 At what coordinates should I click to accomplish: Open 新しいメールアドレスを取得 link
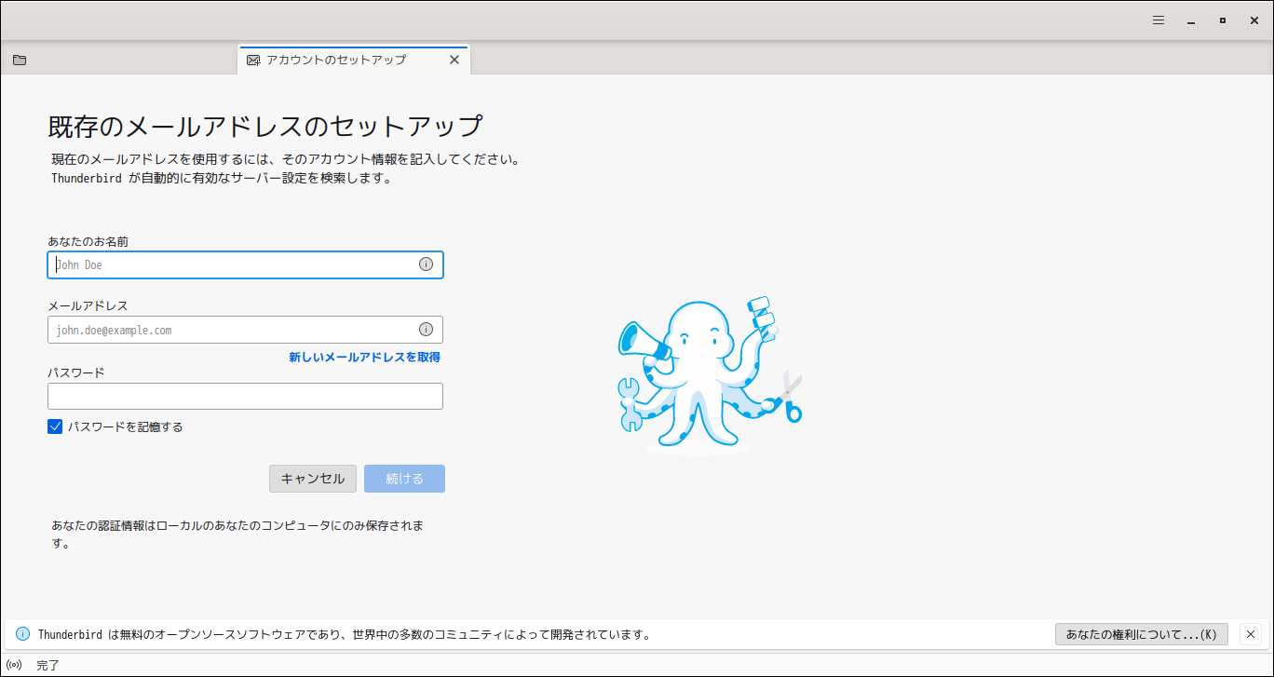tap(365, 357)
